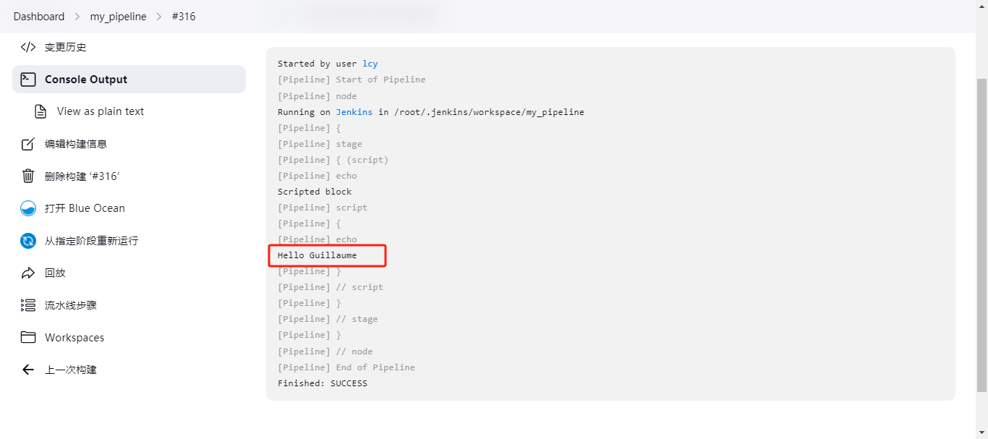Click the trash can delete build icon
Screen dimensions: 988x439
(x=28, y=176)
